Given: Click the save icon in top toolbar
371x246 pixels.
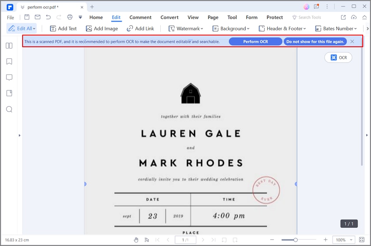Looking at the screenshot, I should tap(27, 17).
